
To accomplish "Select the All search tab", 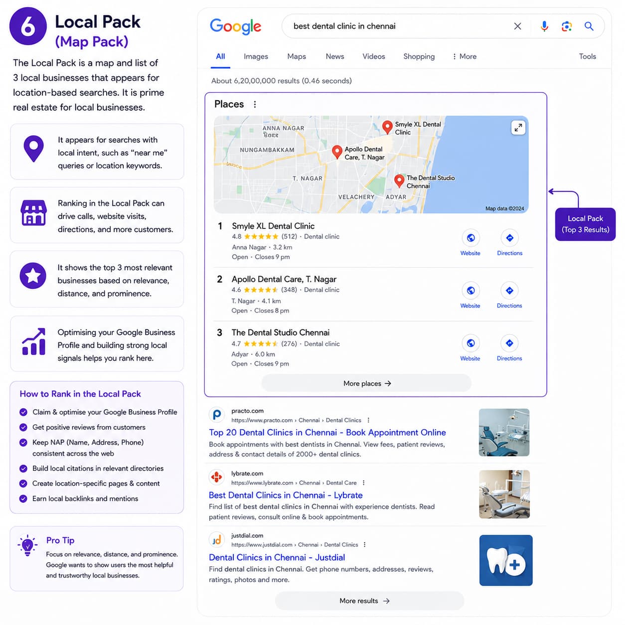I will tap(220, 56).
